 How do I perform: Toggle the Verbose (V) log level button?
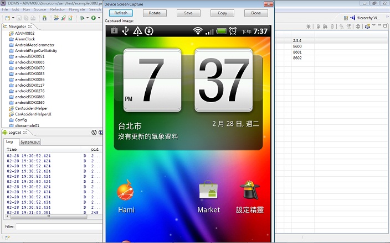pyautogui.click(x=94, y=133)
